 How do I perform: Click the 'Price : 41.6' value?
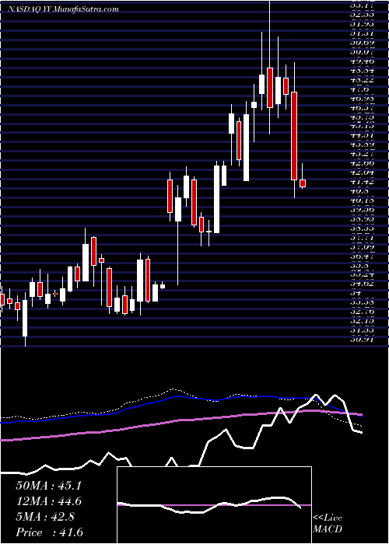point(49,532)
